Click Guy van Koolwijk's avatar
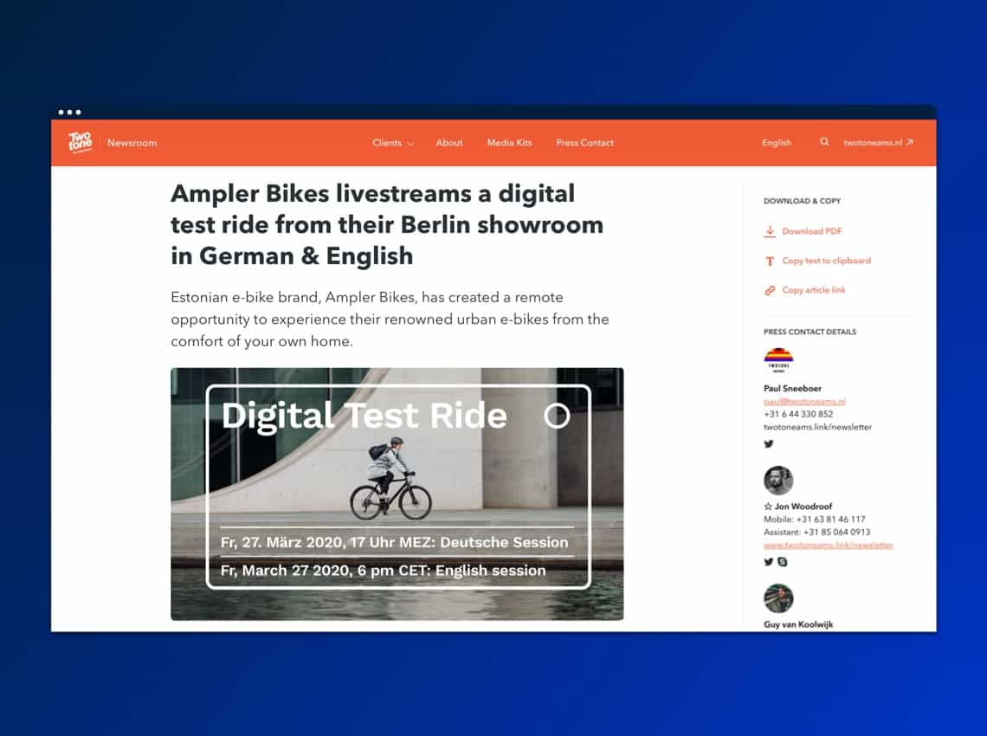 click(778, 598)
